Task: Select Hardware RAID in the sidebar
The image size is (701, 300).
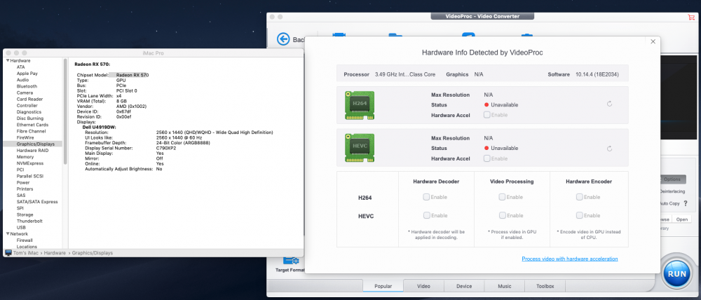Action: [33, 151]
